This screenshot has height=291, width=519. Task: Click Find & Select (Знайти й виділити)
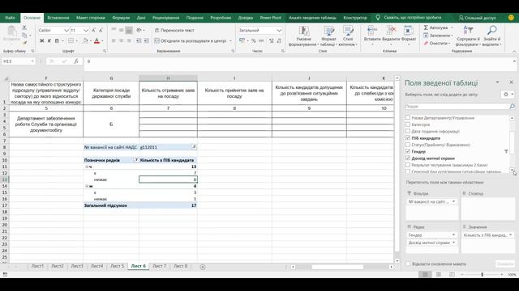pyautogui.click(x=492, y=36)
